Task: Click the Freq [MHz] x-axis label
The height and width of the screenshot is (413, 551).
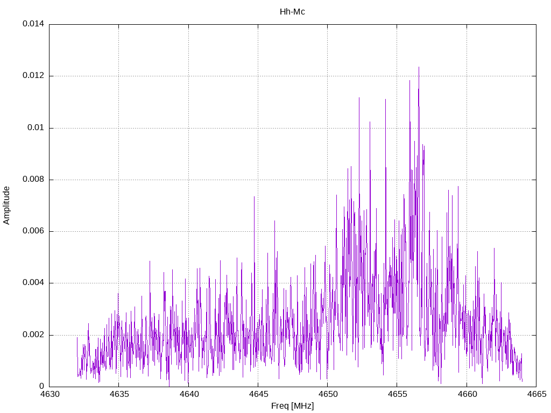Action: [292, 406]
